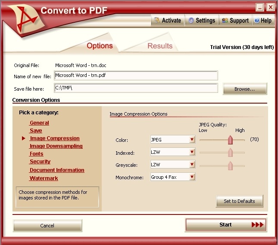Image resolution: width=278 pixels, height=245 pixels.
Task: Click the Greyscale quality slider handle
Action: pyautogui.click(x=230, y=165)
